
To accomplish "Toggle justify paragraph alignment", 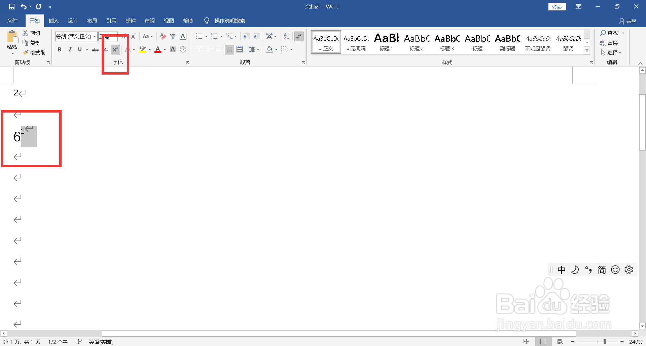I will click(229, 49).
